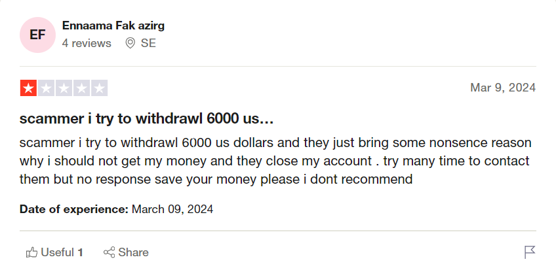Image resolution: width=556 pixels, height=268 pixels.
Task: Open the "scammer i try to withdrawl" review title
Action: click(146, 119)
